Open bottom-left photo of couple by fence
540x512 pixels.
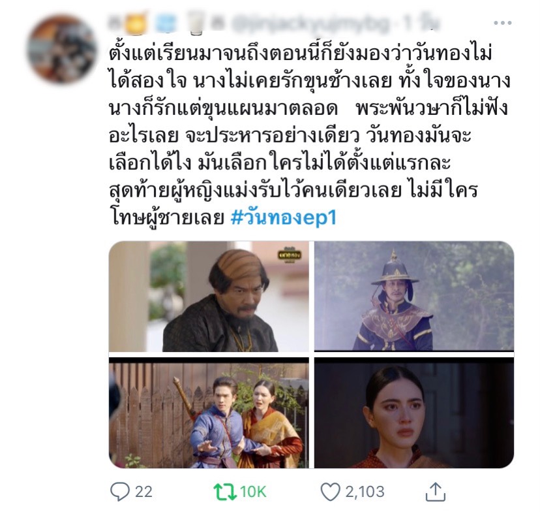[x=209, y=413]
